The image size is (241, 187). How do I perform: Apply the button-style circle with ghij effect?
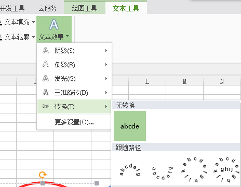point(227,170)
